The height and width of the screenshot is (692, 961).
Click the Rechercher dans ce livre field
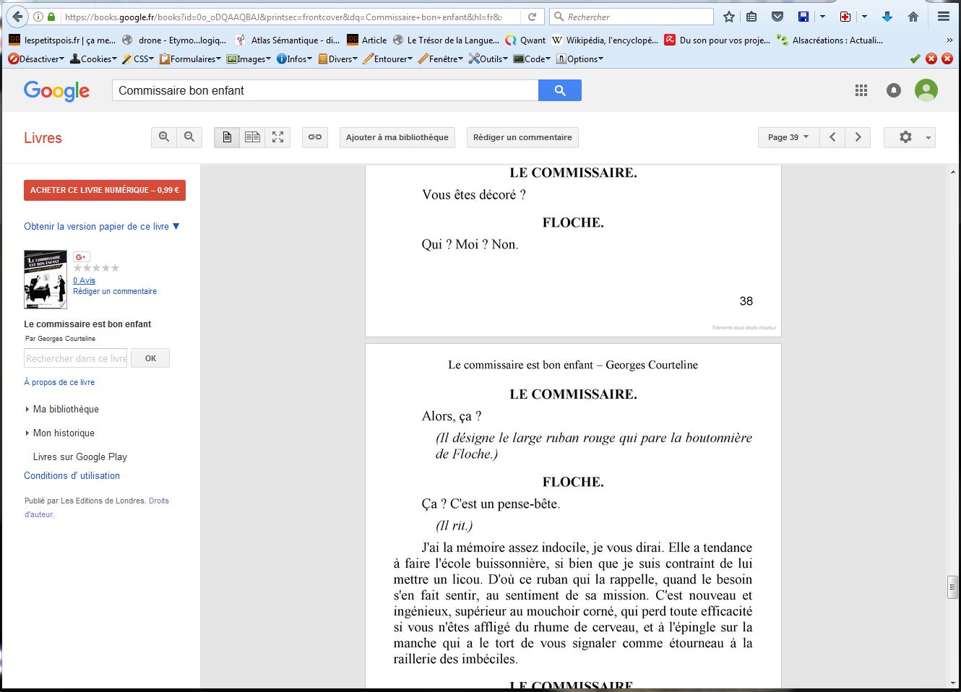tap(76, 358)
